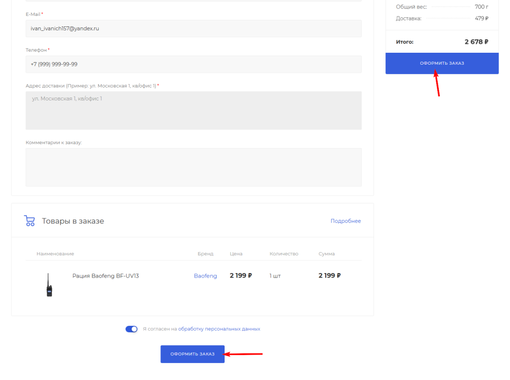This screenshot has width=510, height=380.
Task: Click the Доставка cost 479 ₽
Action: coord(481,18)
